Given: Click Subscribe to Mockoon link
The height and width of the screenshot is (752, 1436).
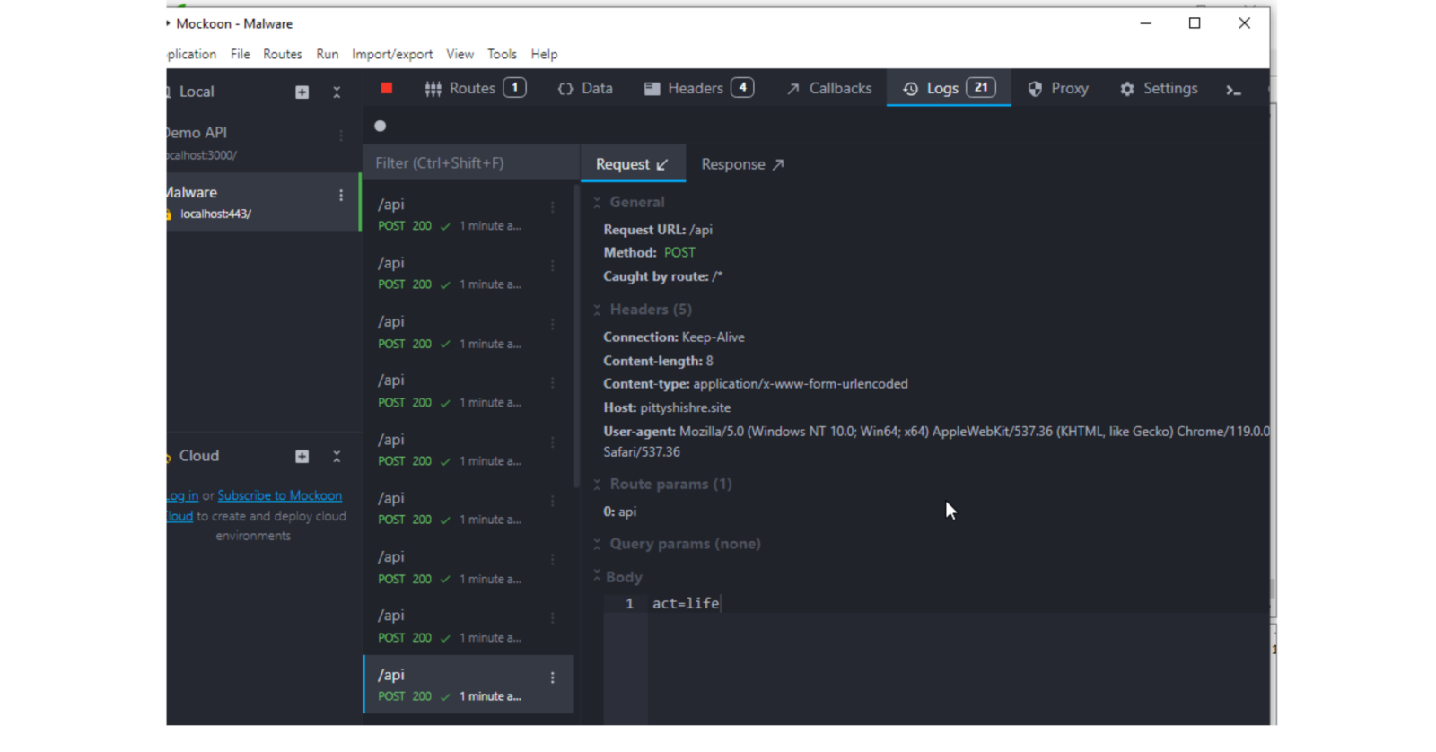Looking at the screenshot, I should pyautogui.click(x=279, y=495).
